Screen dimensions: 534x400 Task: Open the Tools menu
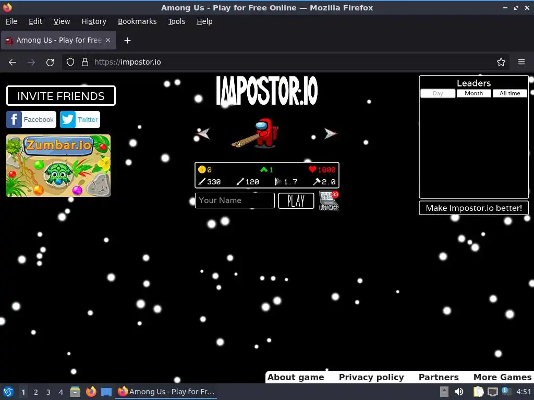[176, 21]
